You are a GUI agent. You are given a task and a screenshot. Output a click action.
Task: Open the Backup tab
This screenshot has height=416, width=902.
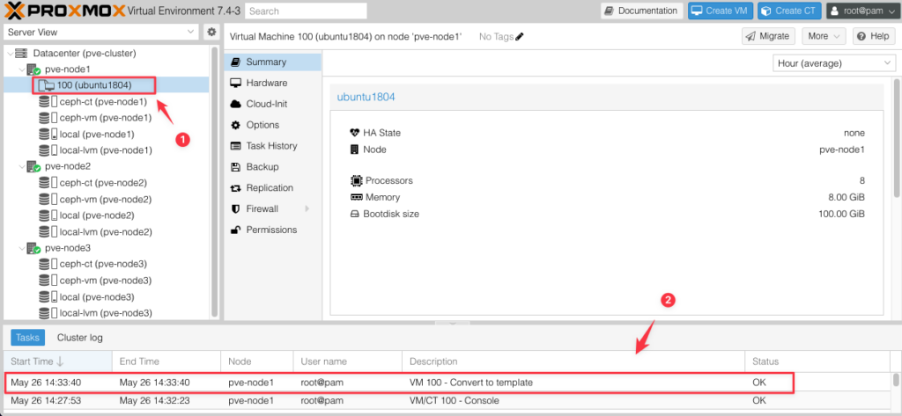click(x=273, y=166)
